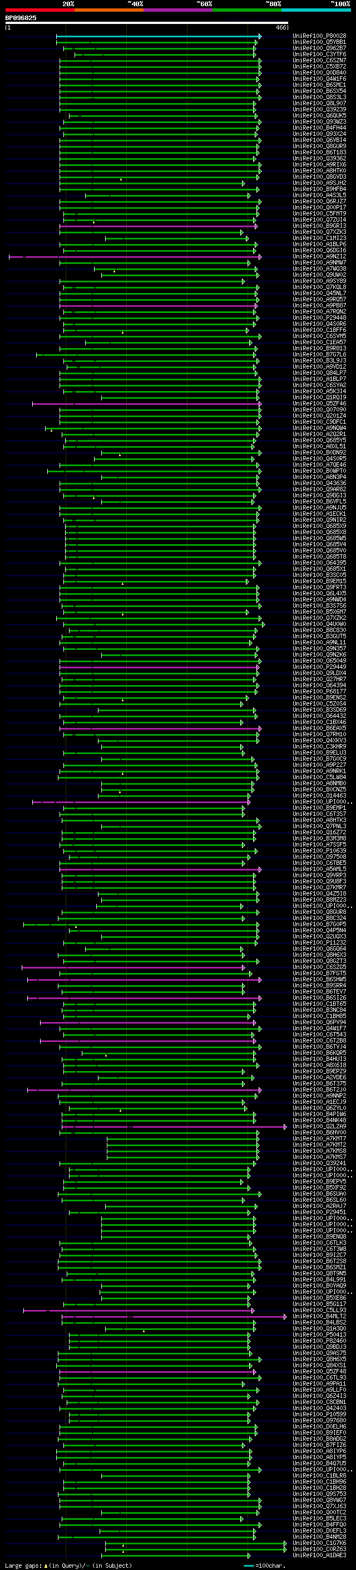Open hit UniRef100_Q962B7
356x1570 pixels.
point(319,48)
